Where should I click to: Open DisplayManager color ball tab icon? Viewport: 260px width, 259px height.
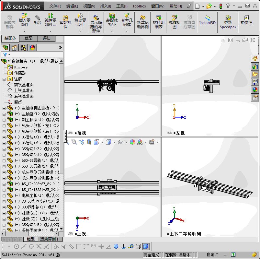32,48
